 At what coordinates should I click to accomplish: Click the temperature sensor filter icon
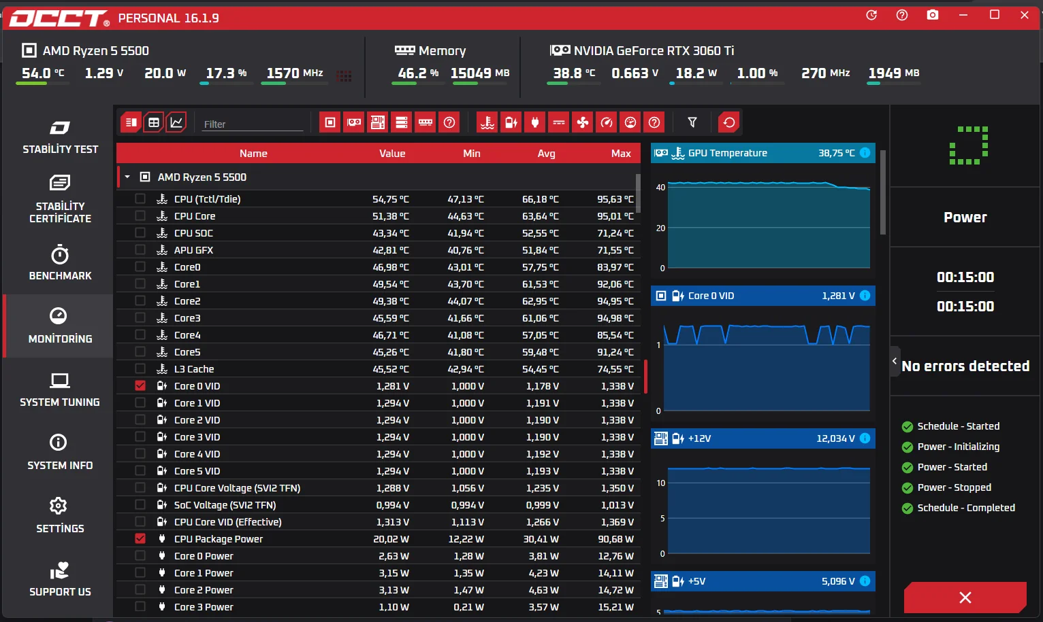487,122
